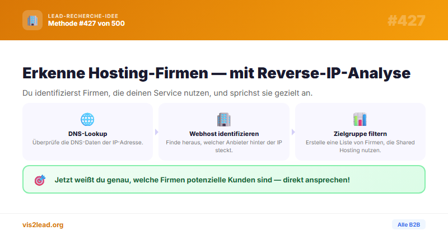Click the text 'Überprüfe die DNS-Daten der IP-Adresse.'

[x=88, y=142]
